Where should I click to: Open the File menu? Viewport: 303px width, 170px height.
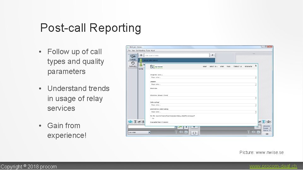point(129,50)
